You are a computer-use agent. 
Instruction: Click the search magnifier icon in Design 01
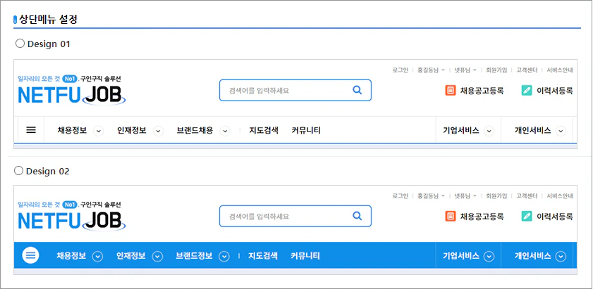[357, 90]
